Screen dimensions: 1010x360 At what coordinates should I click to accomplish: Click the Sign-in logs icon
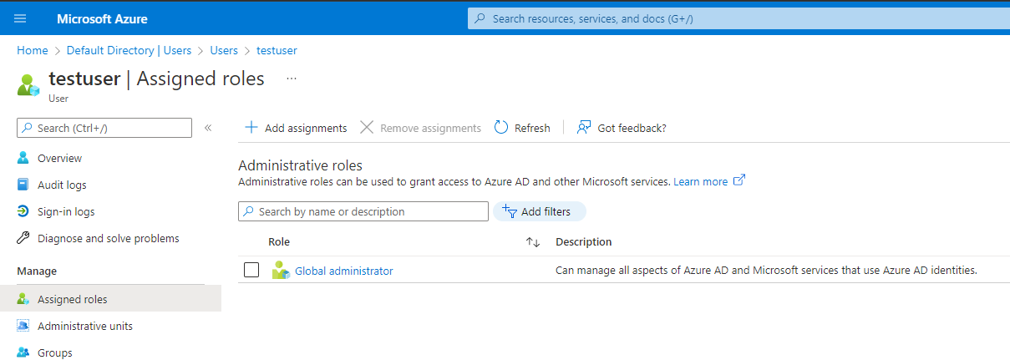click(23, 211)
